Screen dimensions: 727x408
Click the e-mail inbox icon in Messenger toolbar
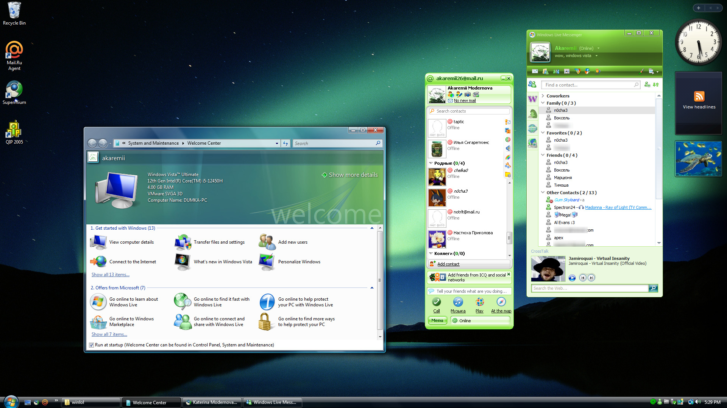[535, 71]
